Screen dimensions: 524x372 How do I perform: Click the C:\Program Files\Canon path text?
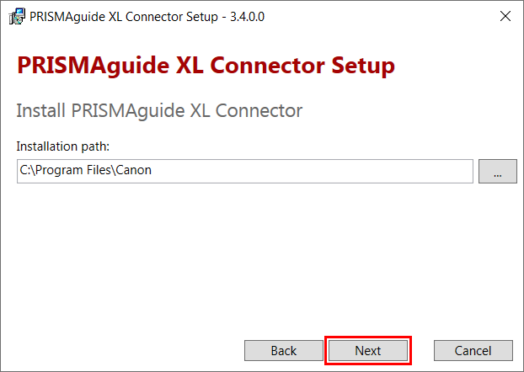coord(86,170)
